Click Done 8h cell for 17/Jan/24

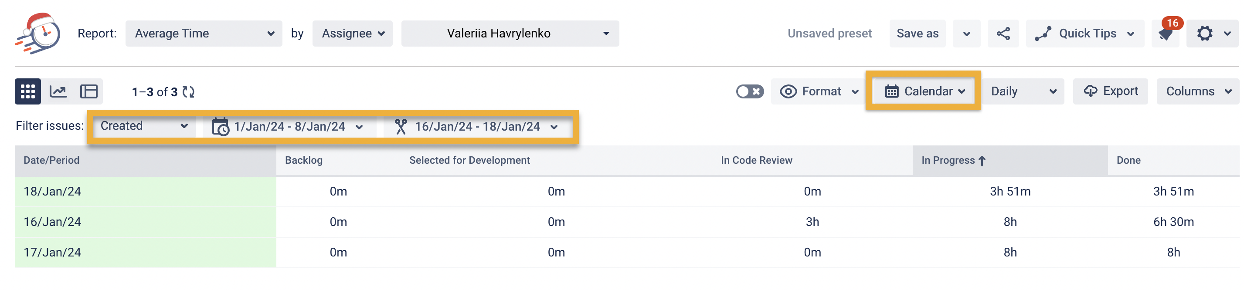[1173, 253]
